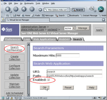Click the Reload page button

point(24,9)
